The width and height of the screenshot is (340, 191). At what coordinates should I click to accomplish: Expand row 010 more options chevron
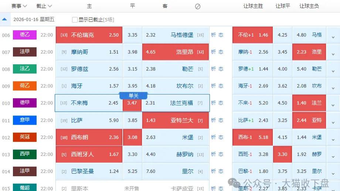[x=333, y=105]
